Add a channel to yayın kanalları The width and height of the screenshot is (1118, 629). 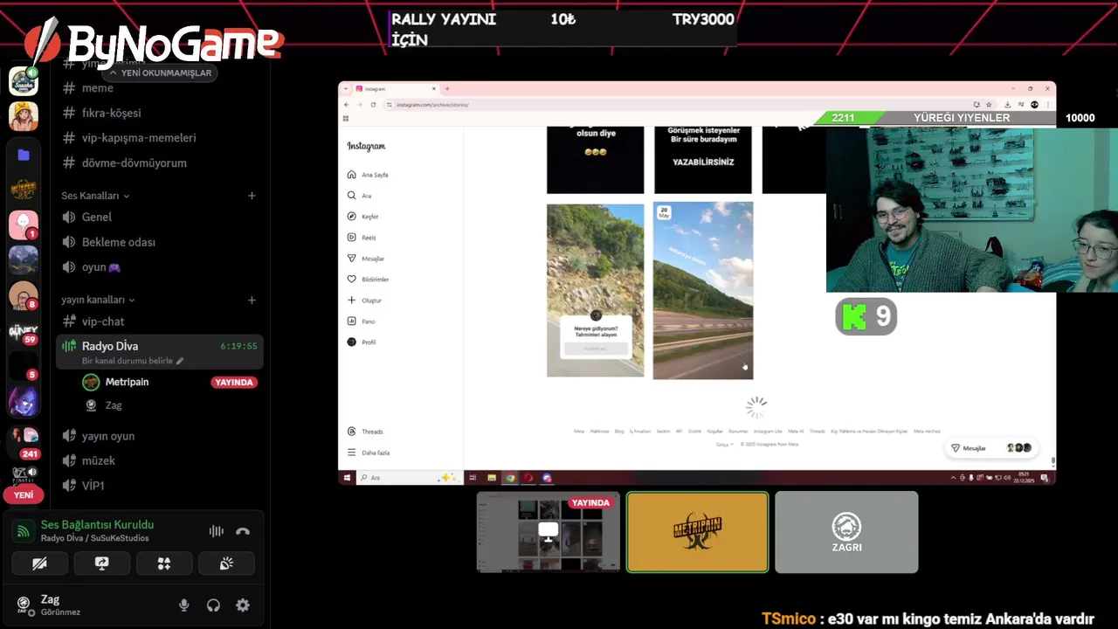(252, 300)
